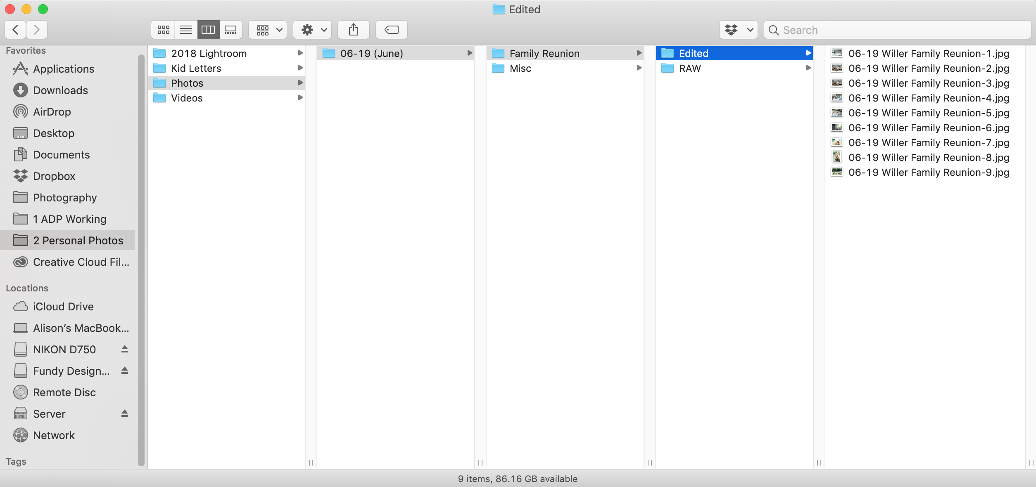Eject the Fundy Design volume

pyautogui.click(x=125, y=371)
